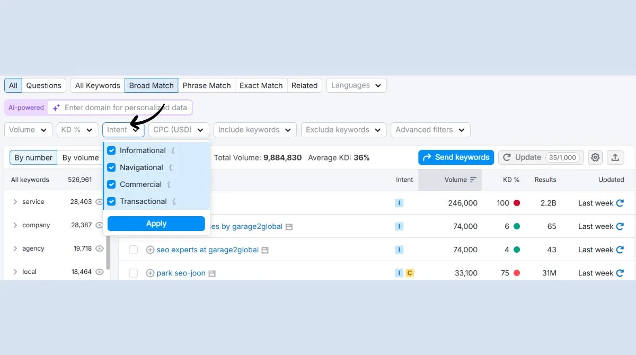This screenshot has width=636, height=355.
Task: Open the Exclude keywords dropdown
Action: click(x=343, y=130)
